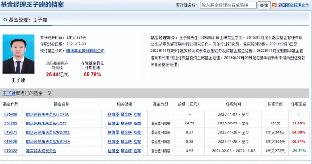
Task: Open the 返回基金经理大全 link
Action: pos(293,5)
